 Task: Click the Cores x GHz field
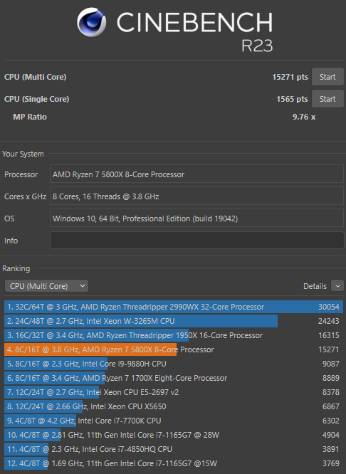pyautogui.click(x=196, y=196)
